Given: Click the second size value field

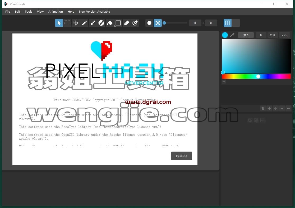Looking at the screenshot, I should tap(211, 23).
